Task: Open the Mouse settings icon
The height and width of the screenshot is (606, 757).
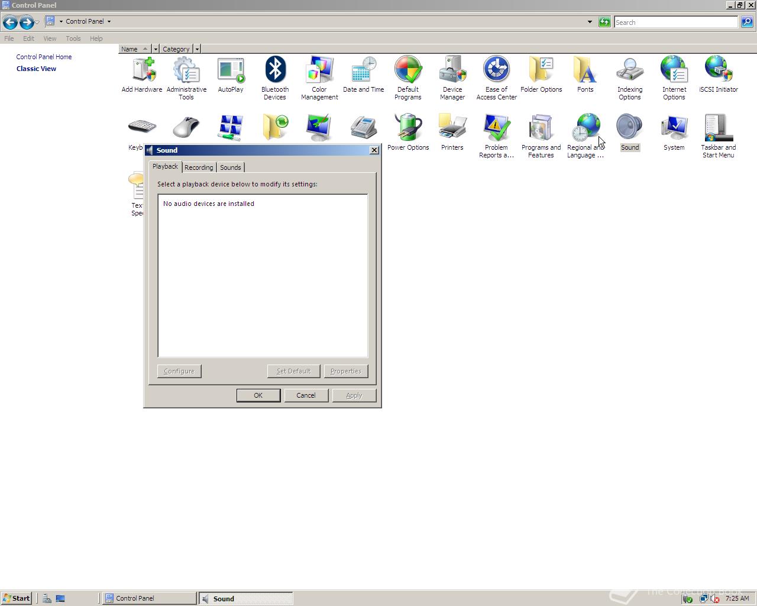Action: click(186, 128)
